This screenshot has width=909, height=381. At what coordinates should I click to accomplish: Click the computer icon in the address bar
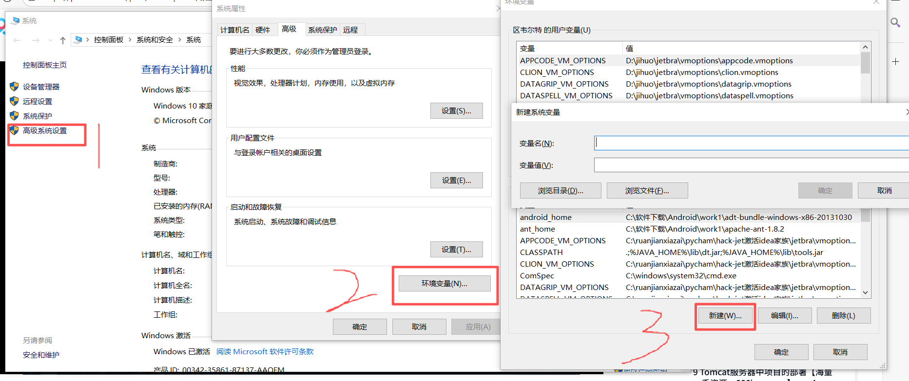[78, 39]
